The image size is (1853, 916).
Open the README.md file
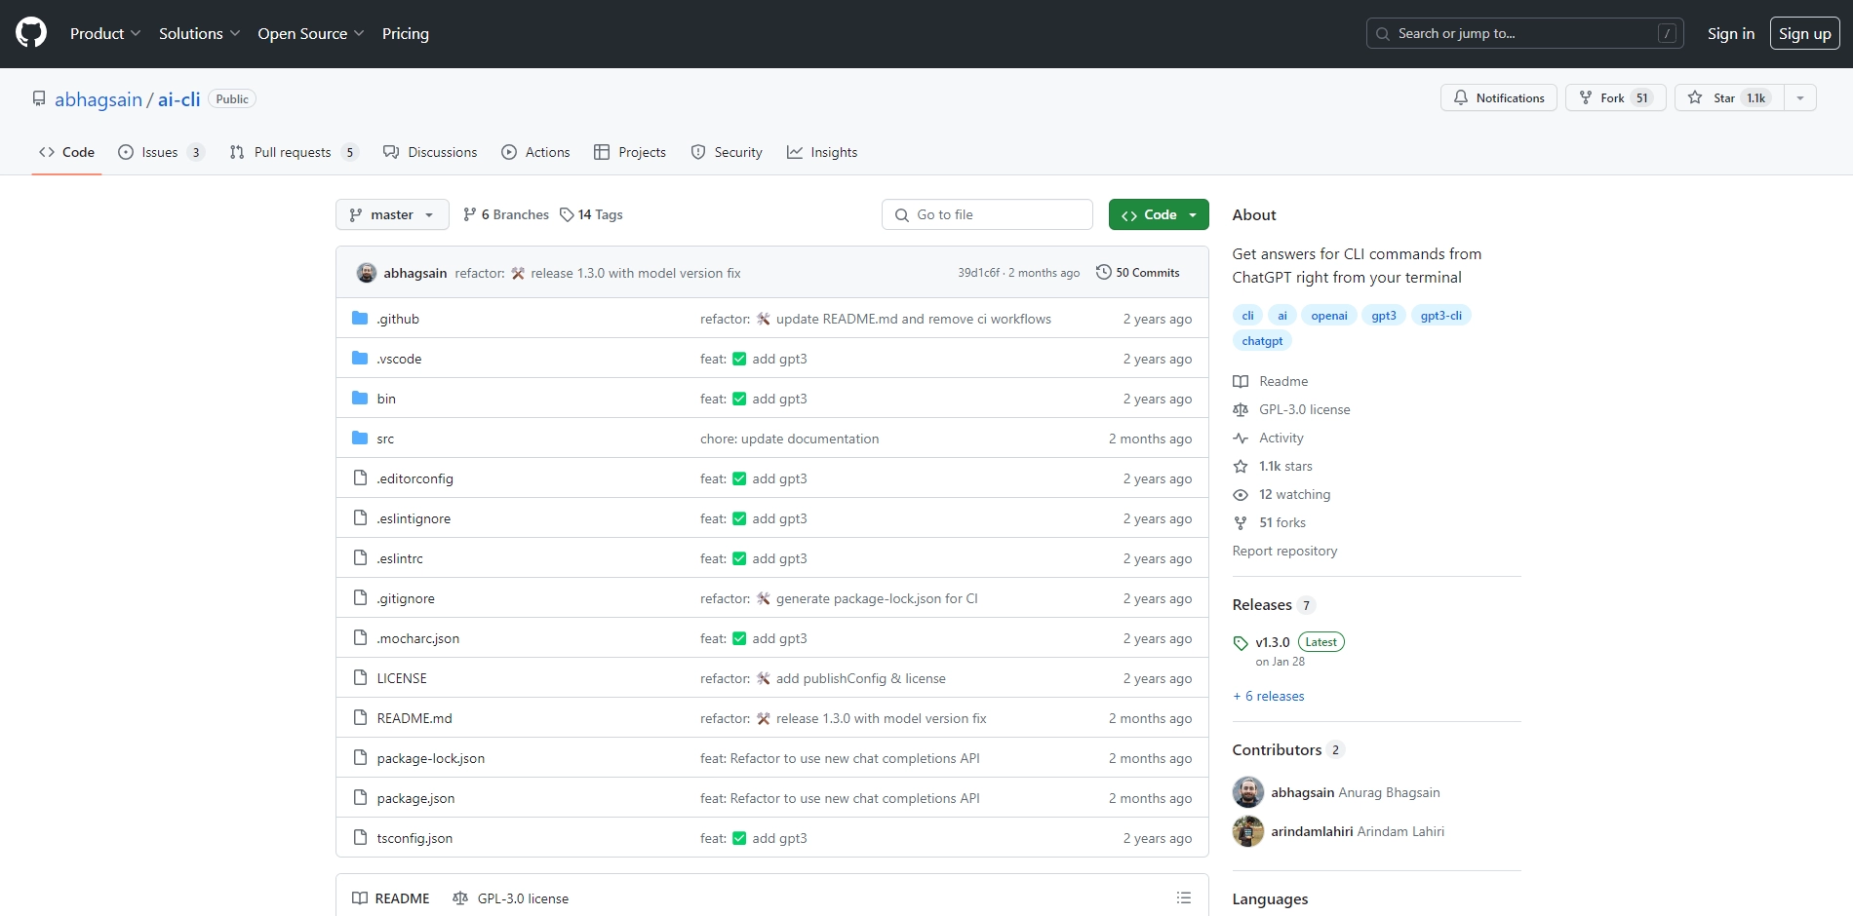click(414, 718)
